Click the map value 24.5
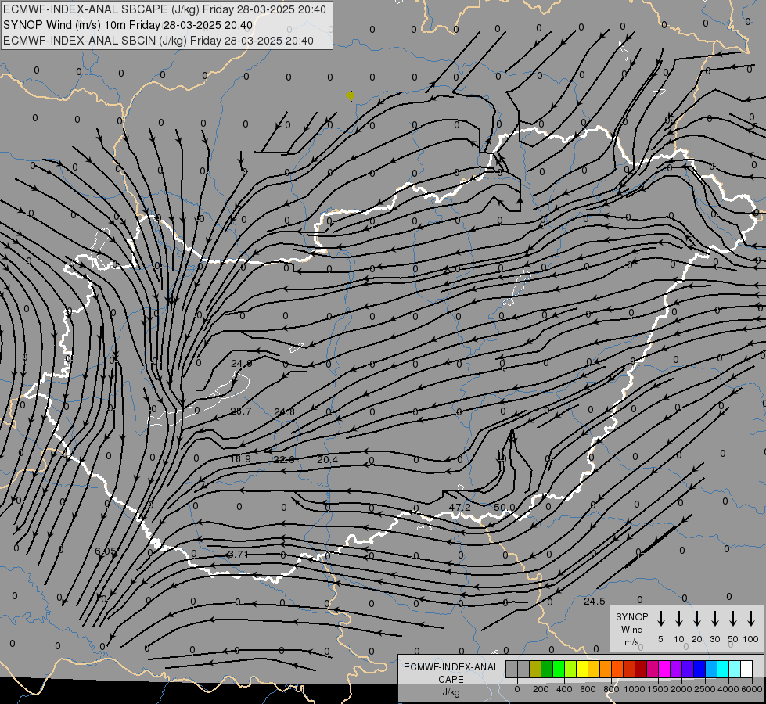The image size is (766, 704). [595, 602]
